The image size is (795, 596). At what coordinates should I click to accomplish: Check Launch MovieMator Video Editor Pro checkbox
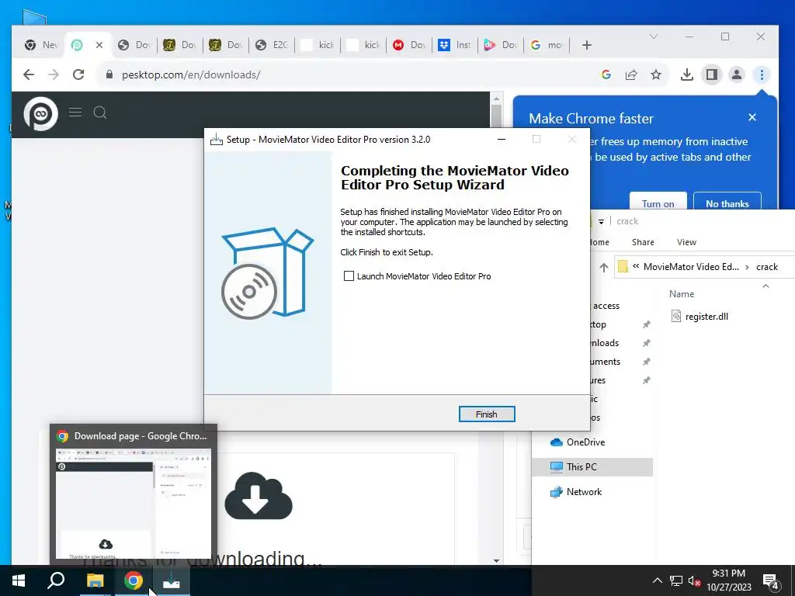point(349,276)
